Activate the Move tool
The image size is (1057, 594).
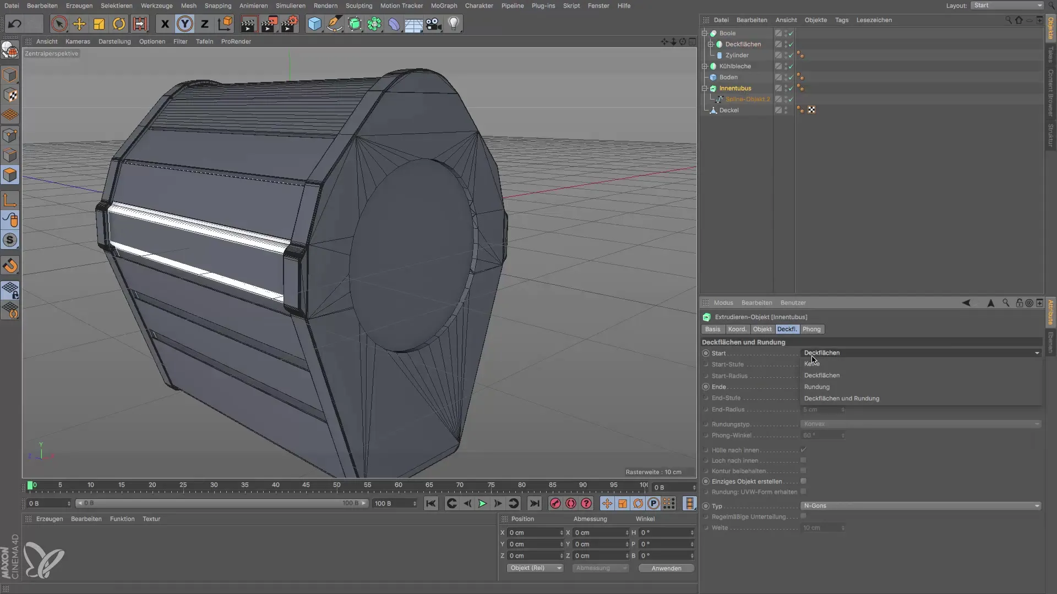tap(79, 24)
